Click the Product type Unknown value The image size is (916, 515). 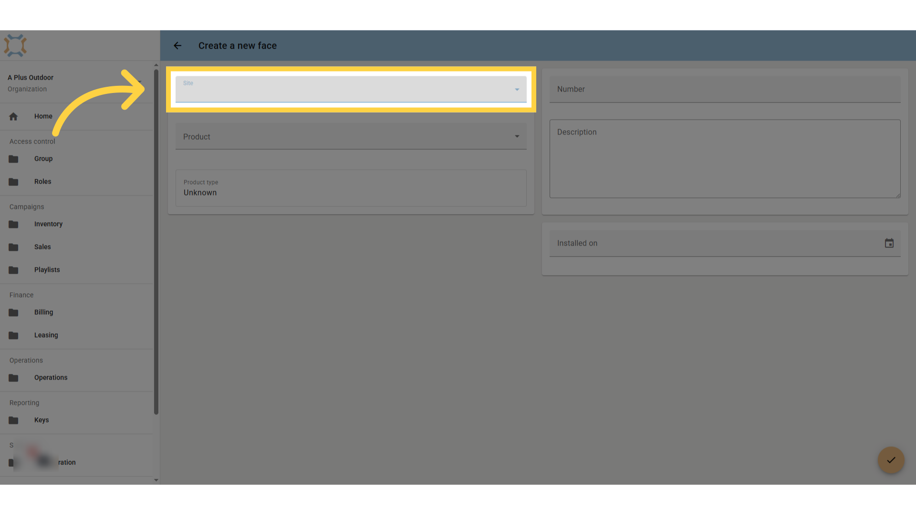click(200, 193)
